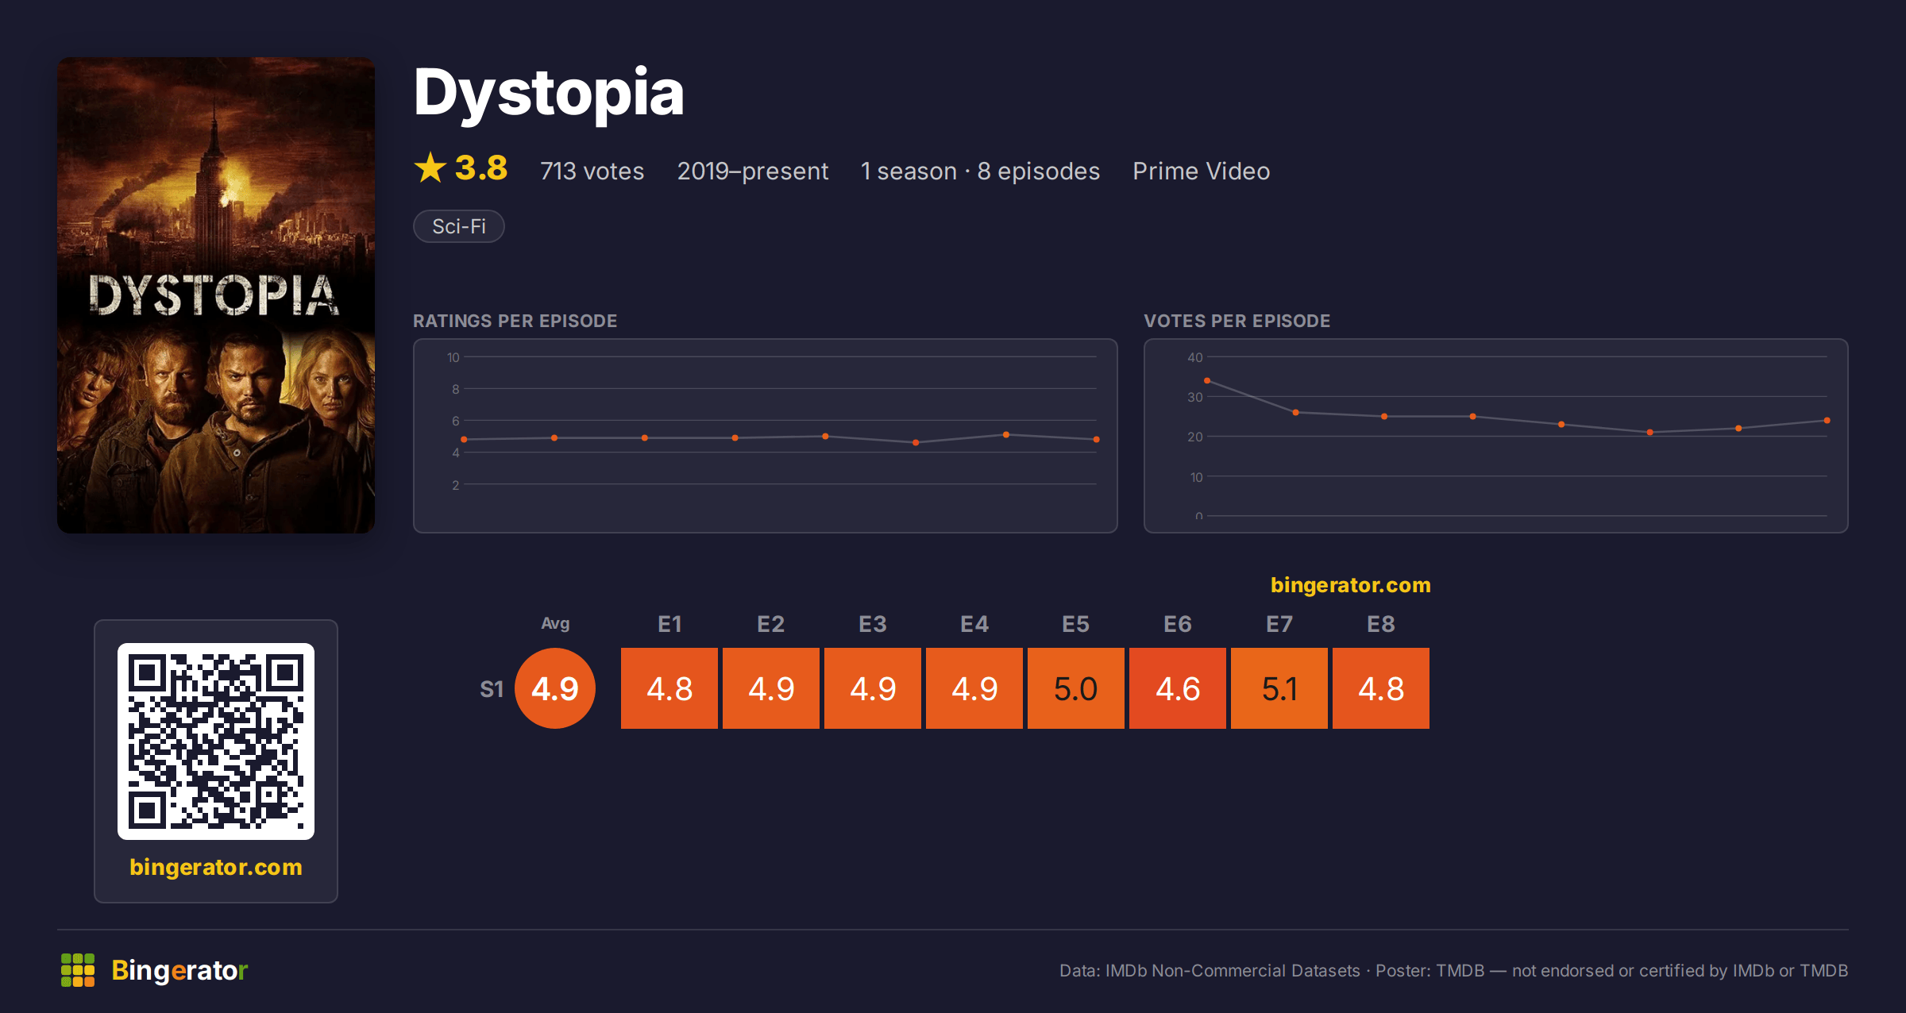The height and width of the screenshot is (1013, 1906).
Task: Open the bingerator.com link above the episode grid
Action: [1350, 585]
